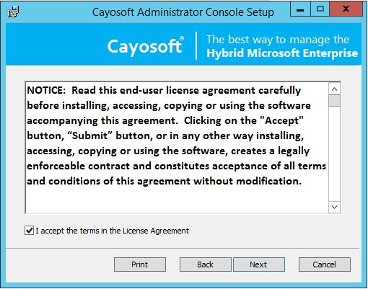Maximize the setup dialog window
The height and width of the screenshot is (289, 368).
tap(320, 9)
